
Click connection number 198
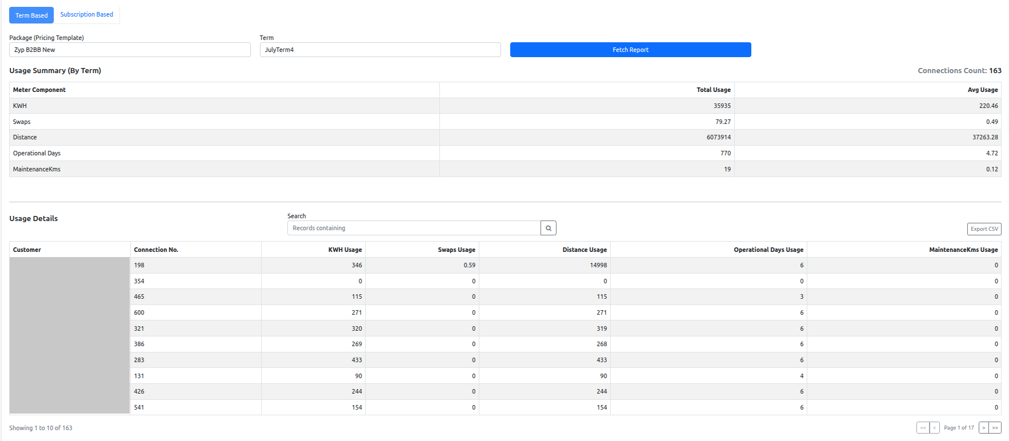(x=139, y=265)
